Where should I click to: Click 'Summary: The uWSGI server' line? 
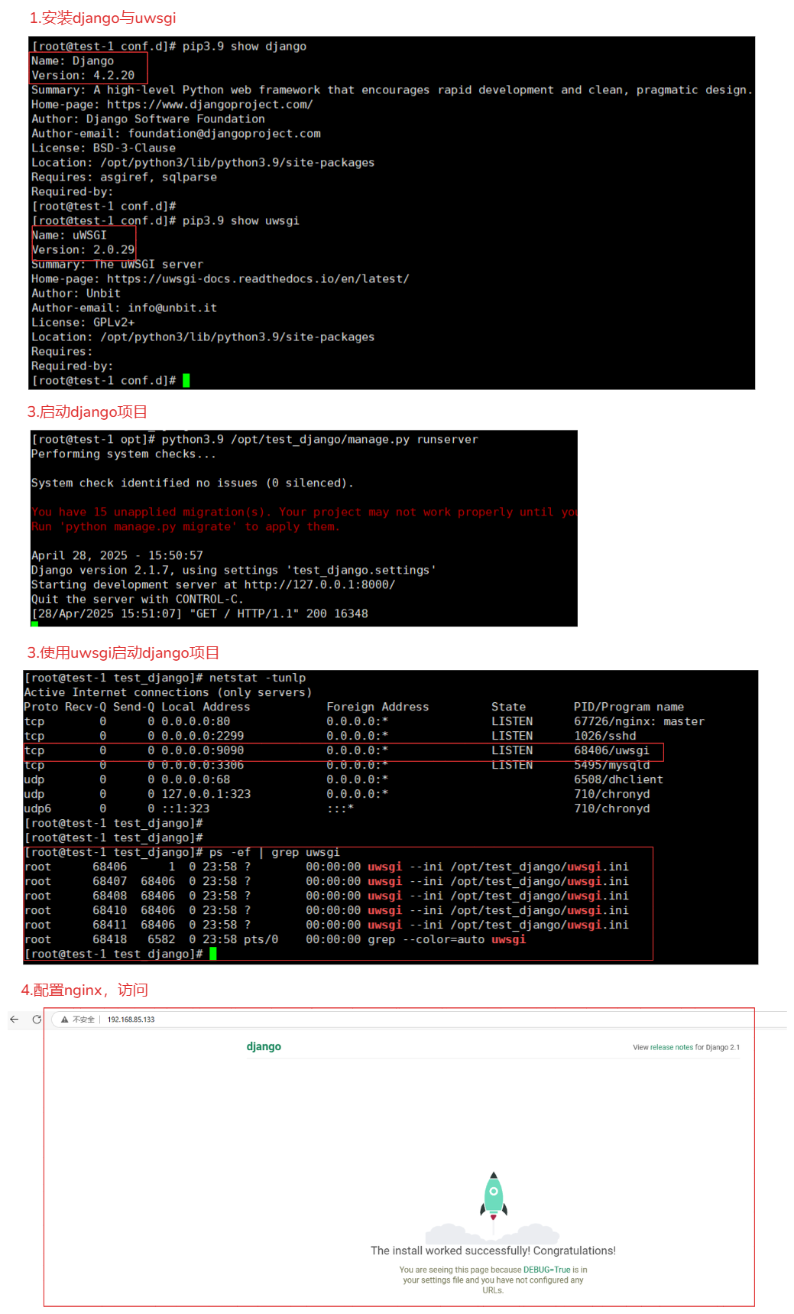point(117,264)
